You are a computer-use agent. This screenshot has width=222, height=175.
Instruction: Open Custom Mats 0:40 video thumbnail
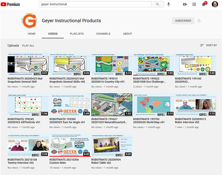click(x=70, y=145)
